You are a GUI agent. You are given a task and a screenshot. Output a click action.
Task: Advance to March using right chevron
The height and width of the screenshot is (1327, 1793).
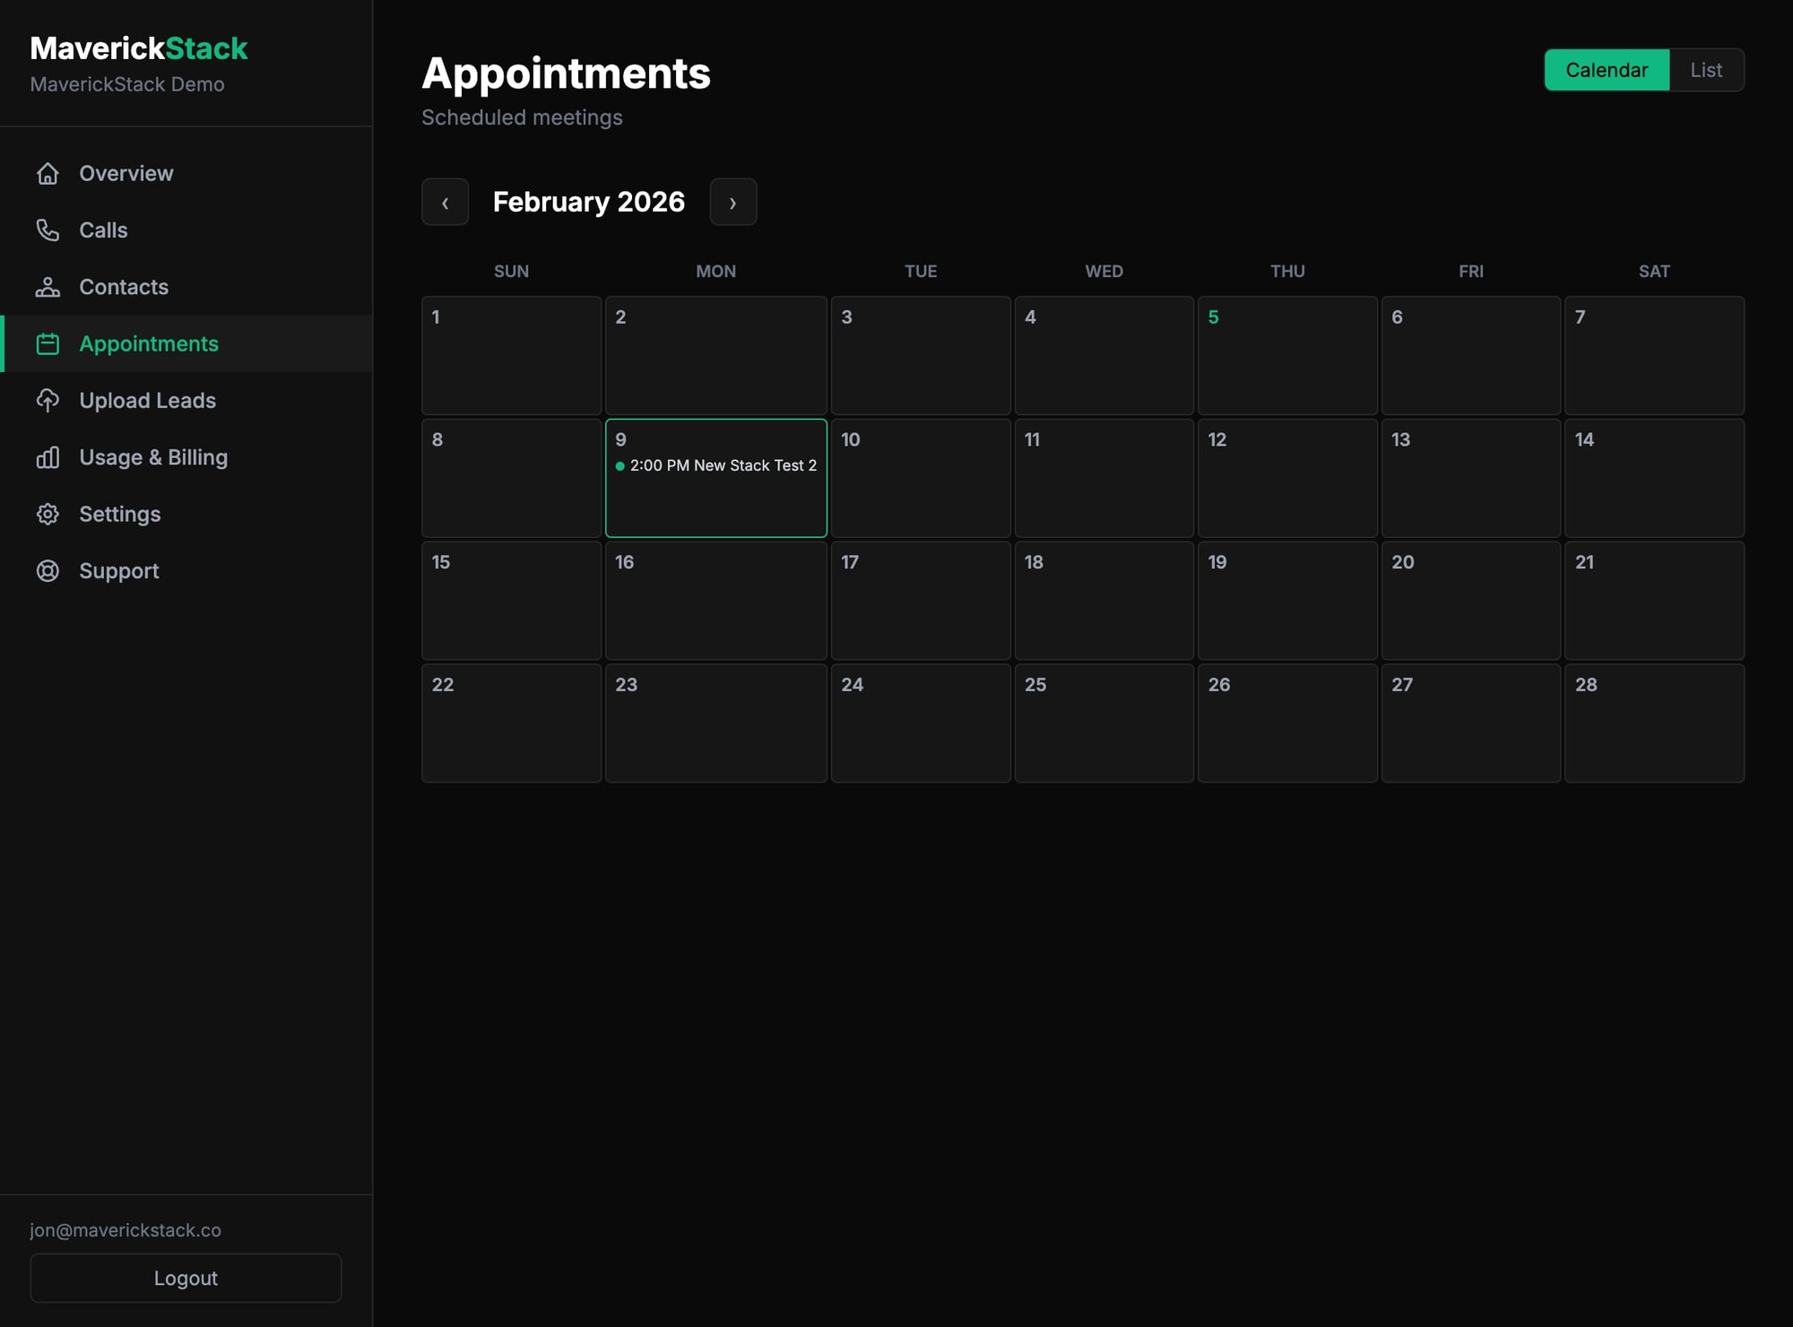[733, 202]
